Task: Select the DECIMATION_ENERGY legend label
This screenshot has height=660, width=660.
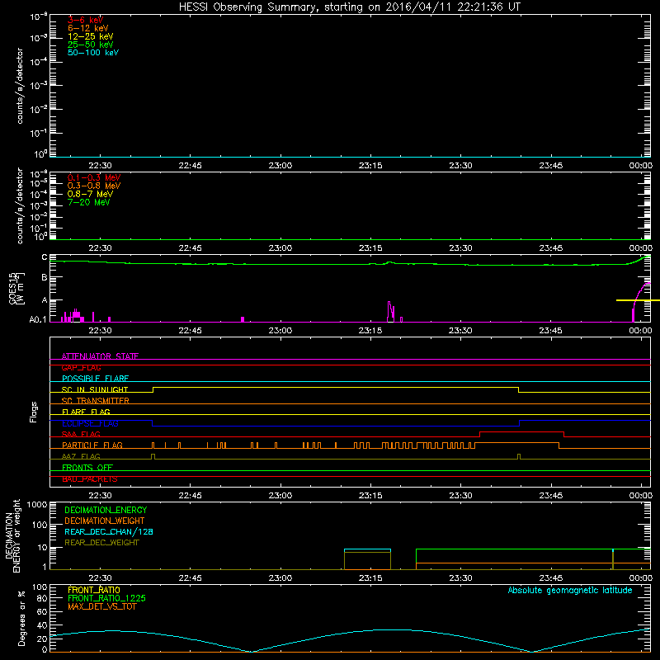Action: coord(106,510)
